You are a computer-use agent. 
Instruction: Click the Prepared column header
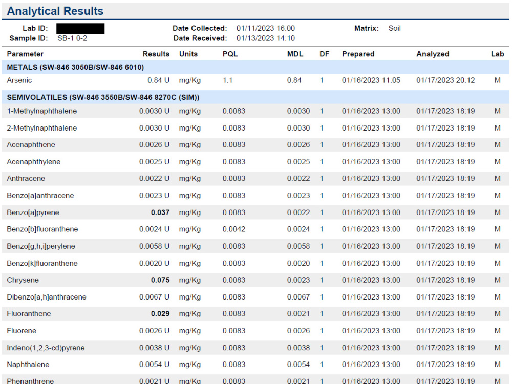click(x=358, y=54)
